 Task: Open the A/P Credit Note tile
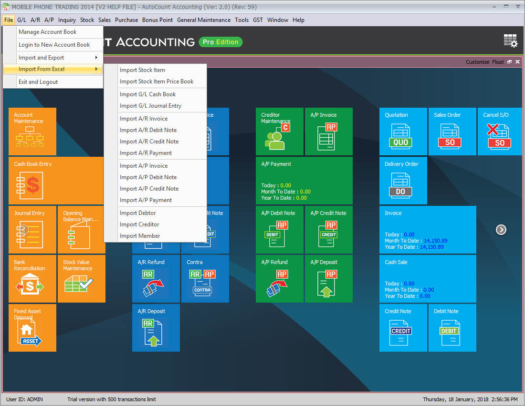click(329, 230)
